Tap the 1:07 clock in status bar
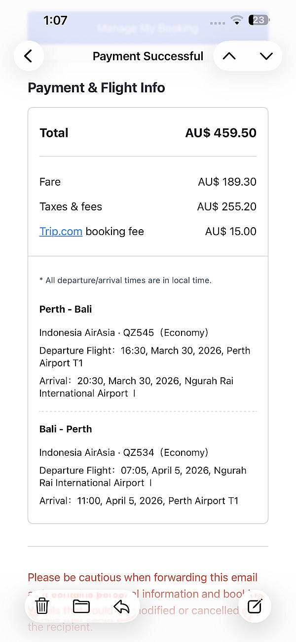This screenshot has width=296, height=642. click(x=55, y=20)
